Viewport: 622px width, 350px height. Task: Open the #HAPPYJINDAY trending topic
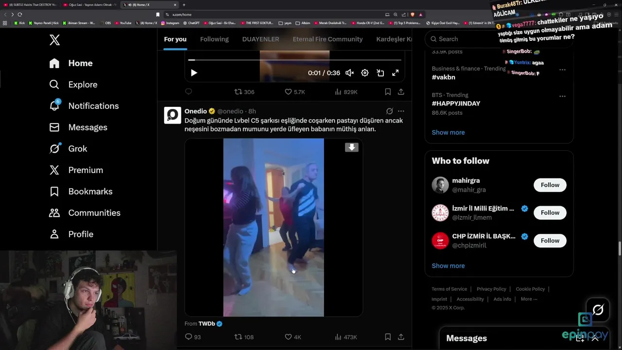[x=456, y=104]
